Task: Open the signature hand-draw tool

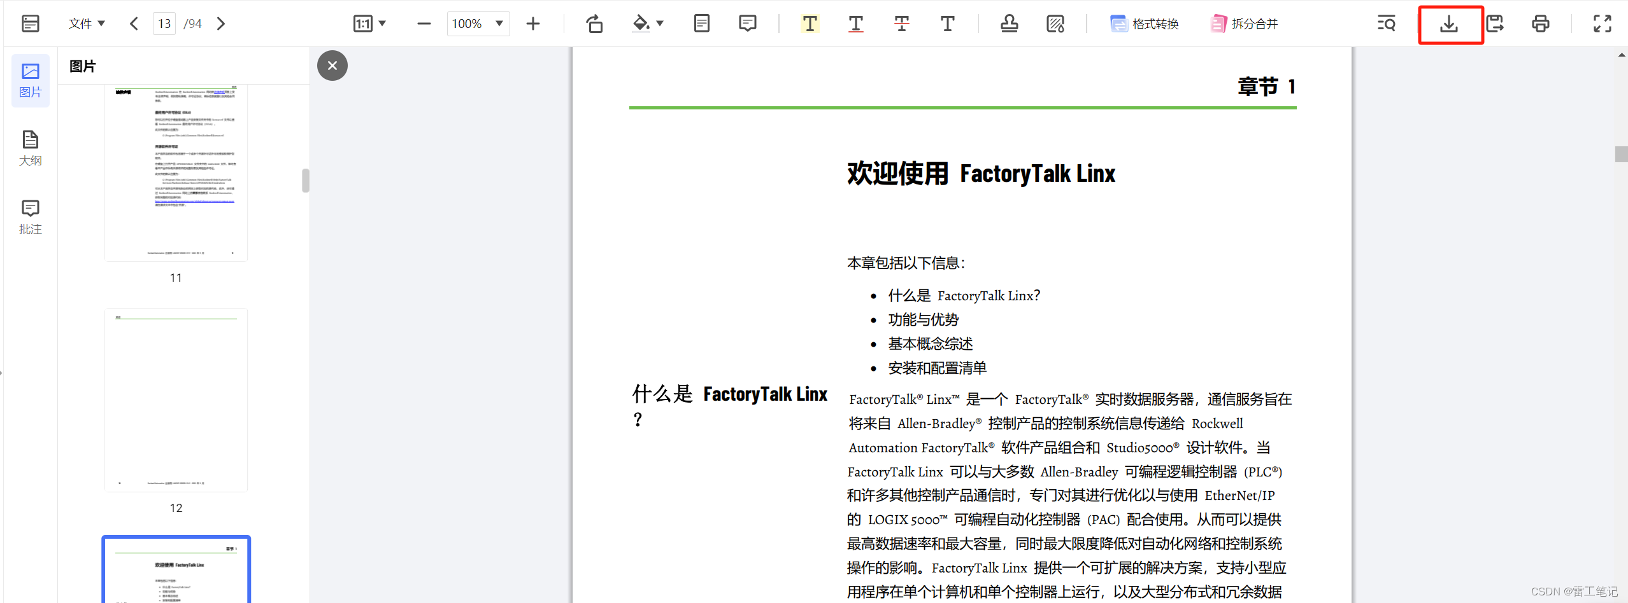Action: 1055,24
